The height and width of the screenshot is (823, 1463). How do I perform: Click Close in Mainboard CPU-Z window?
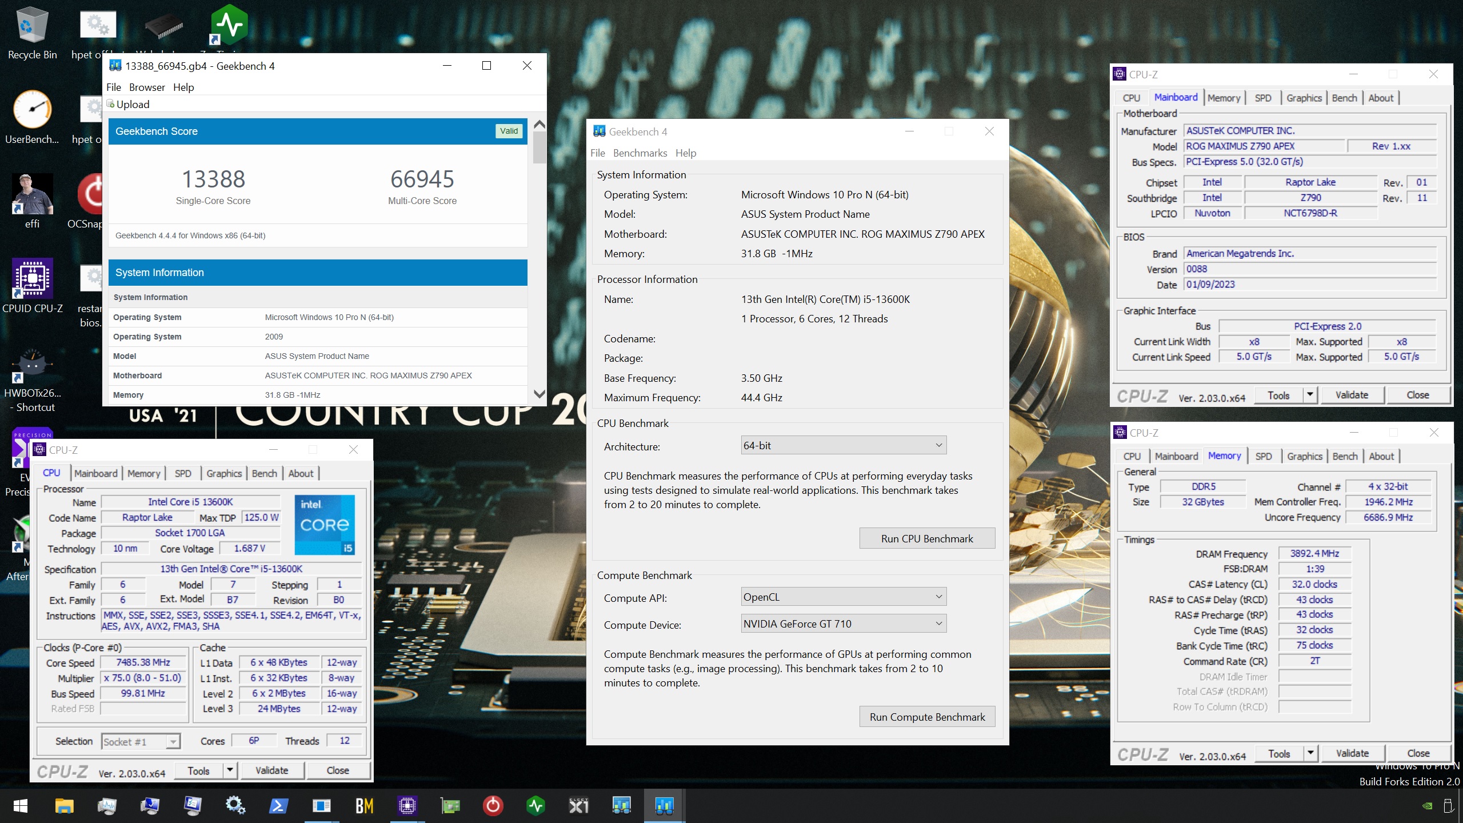(x=1418, y=395)
